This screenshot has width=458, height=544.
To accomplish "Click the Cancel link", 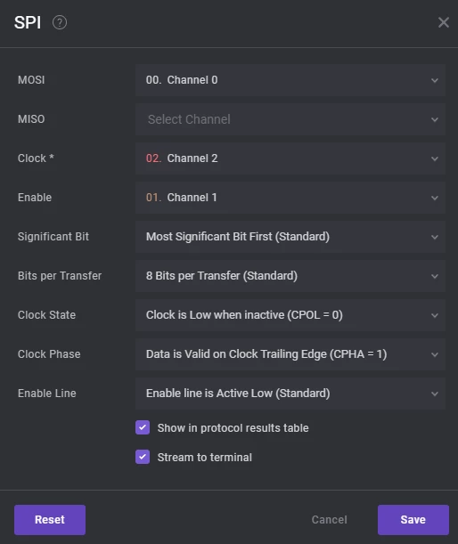I will (x=329, y=520).
